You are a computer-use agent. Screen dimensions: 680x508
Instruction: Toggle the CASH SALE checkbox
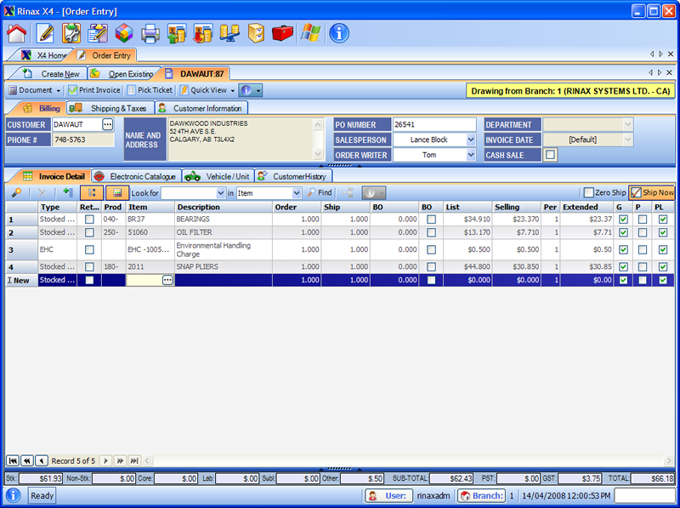[550, 155]
